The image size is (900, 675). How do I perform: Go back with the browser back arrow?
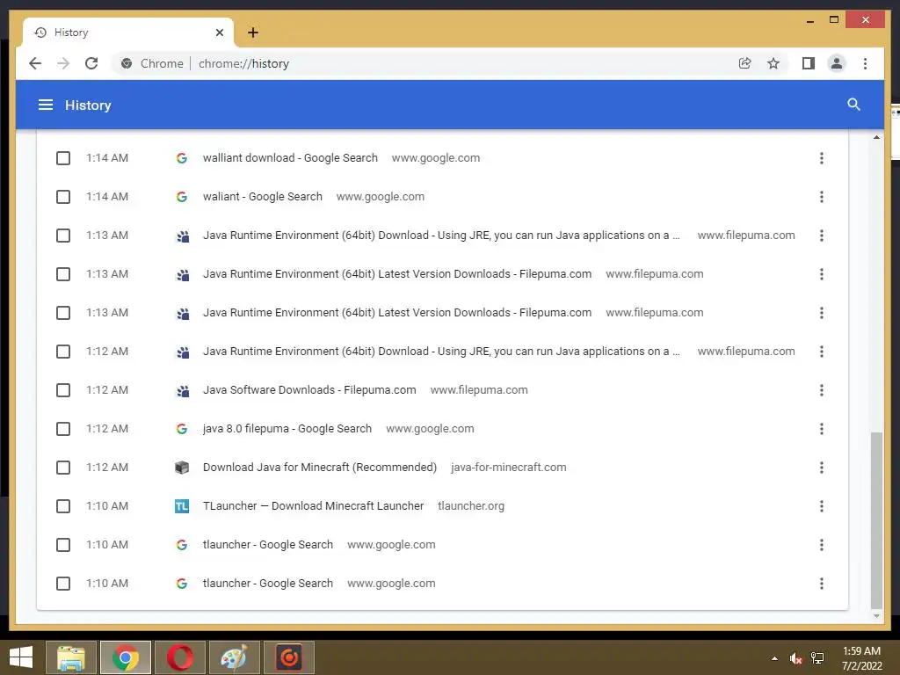click(x=35, y=63)
